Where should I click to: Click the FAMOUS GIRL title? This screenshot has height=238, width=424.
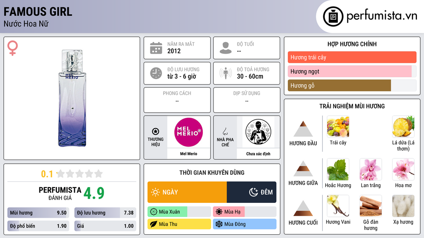point(38,12)
